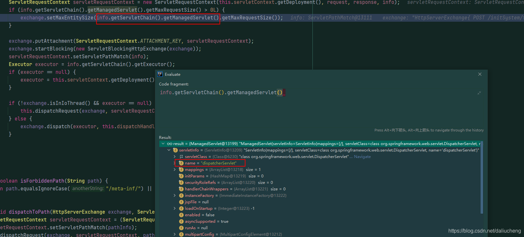Click the IntelliJ icon in the Evaluate title bar

click(x=160, y=74)
